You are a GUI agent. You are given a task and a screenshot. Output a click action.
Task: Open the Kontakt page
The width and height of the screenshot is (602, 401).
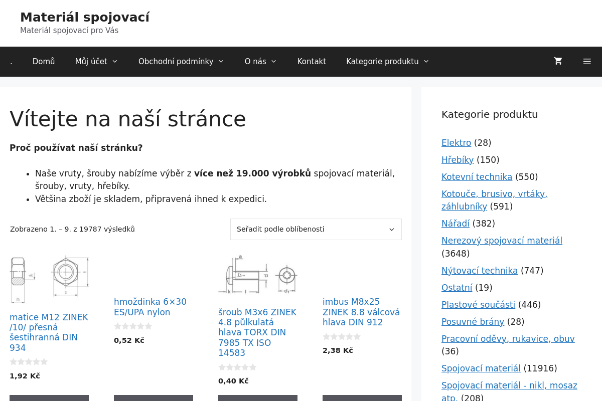click(x=312, y=61)
